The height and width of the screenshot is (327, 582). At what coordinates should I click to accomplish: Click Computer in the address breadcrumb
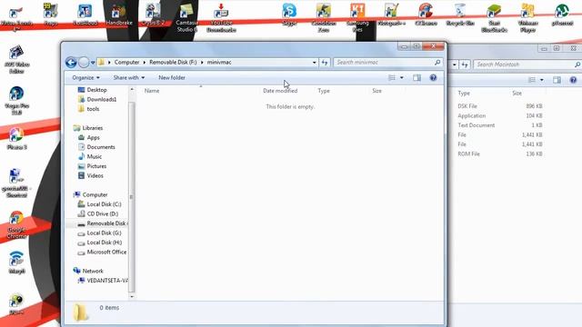click(126, 63)
